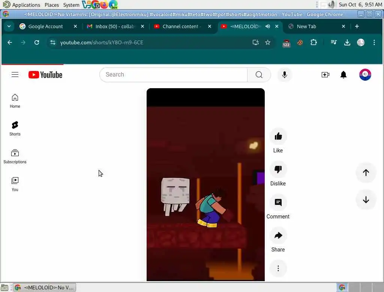
Task: Open the System menu
Action: pyautogui.click(x=71, y=5)
